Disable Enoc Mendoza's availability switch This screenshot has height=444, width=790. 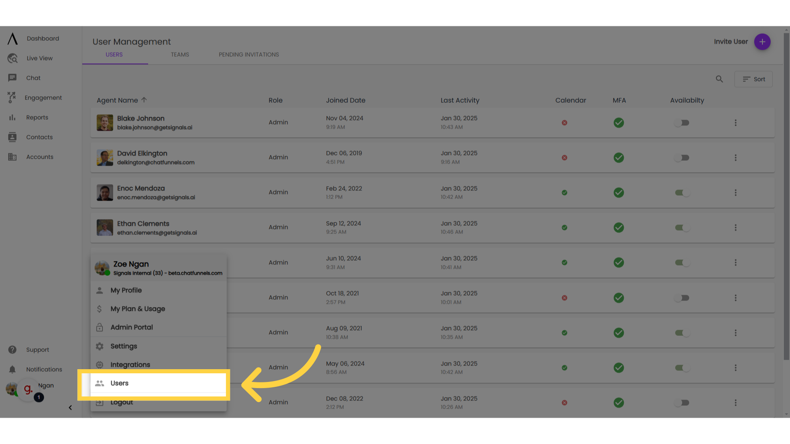pos(682,192)
